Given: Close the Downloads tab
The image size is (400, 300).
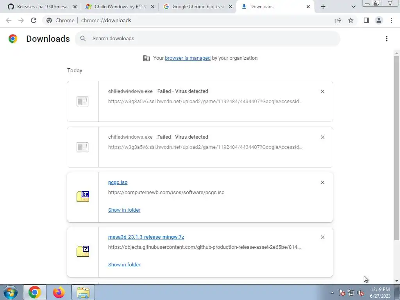Looking at the screenshot, I should [308, 7].
